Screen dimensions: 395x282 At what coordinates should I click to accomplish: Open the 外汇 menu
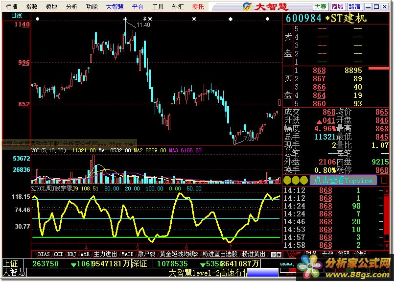click(x=178, y=6)
